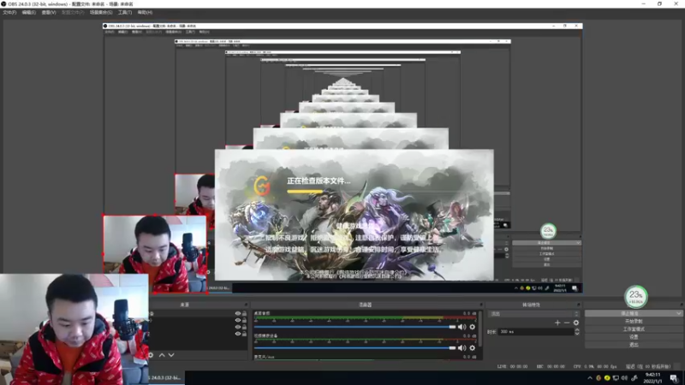The image size is (685, 385).
Task: Open the 编辑(E) menu
Action: (29, 13)
